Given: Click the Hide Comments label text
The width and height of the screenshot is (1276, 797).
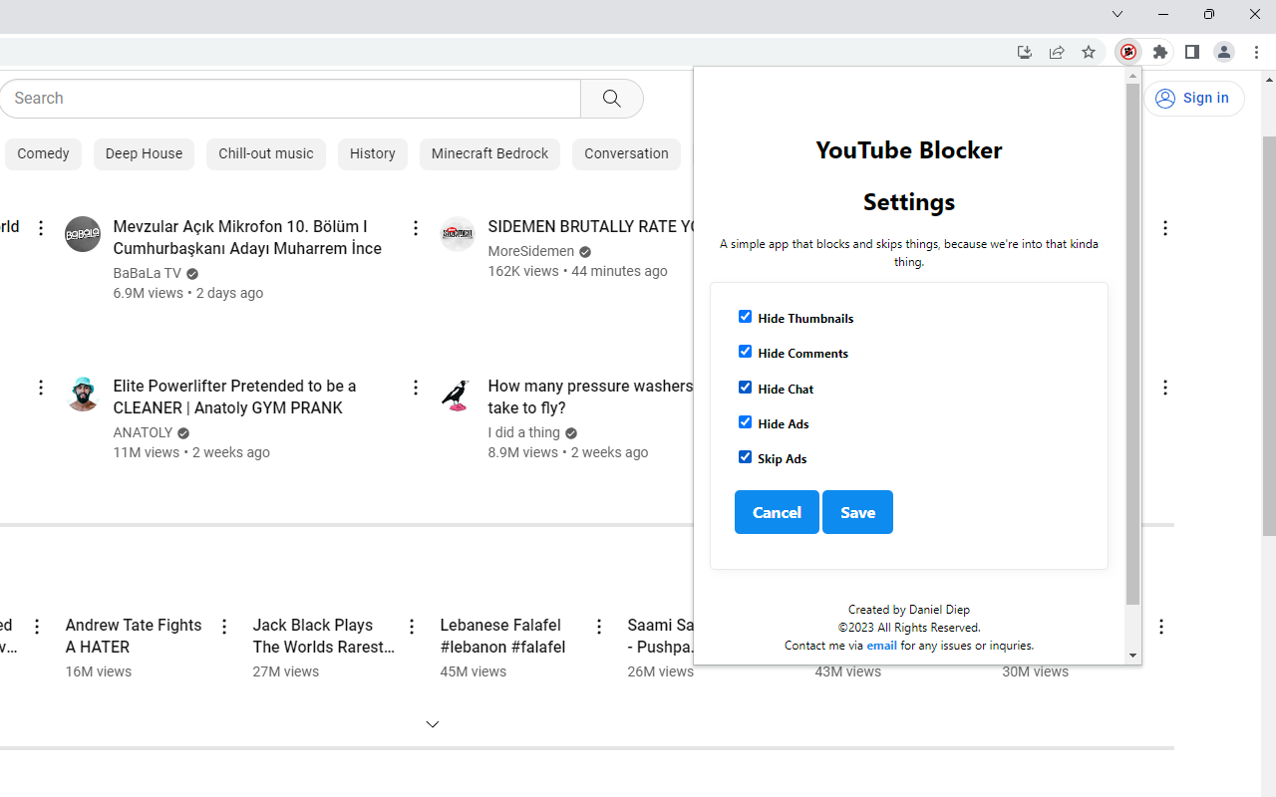Looking at the screenshot, I should [x=802, y=354].
